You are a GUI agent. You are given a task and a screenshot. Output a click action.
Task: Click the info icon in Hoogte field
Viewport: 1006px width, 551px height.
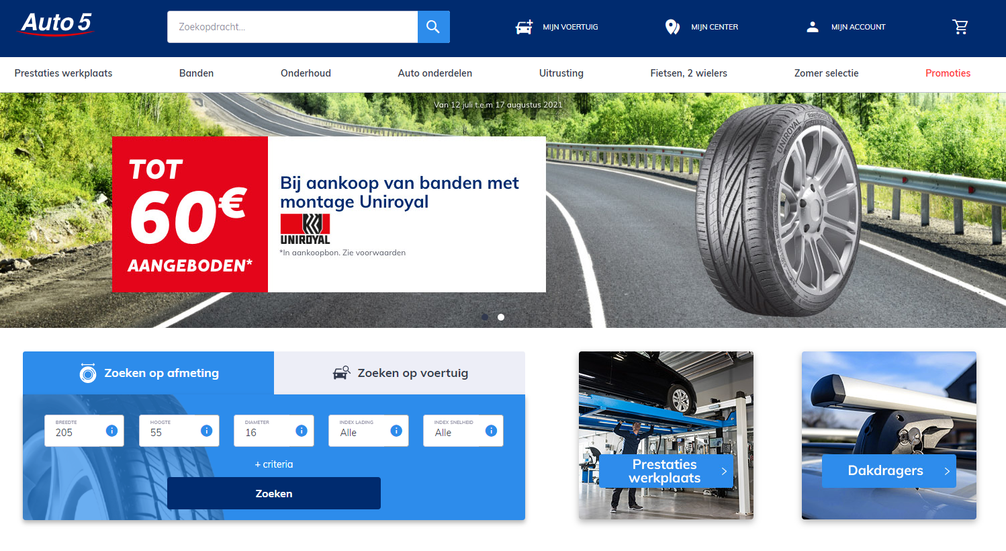[206, 431]
